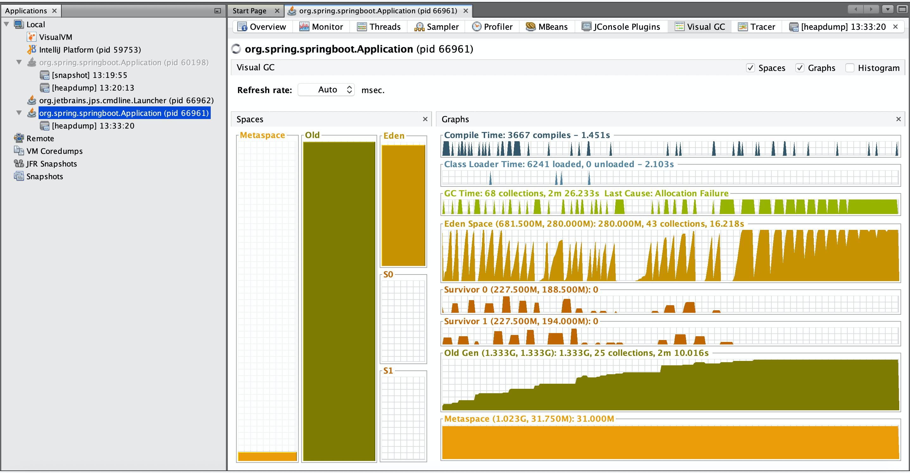Click the heapdump tab icon
This screenshot has width=910, height=473.
[x=794, y=27]
